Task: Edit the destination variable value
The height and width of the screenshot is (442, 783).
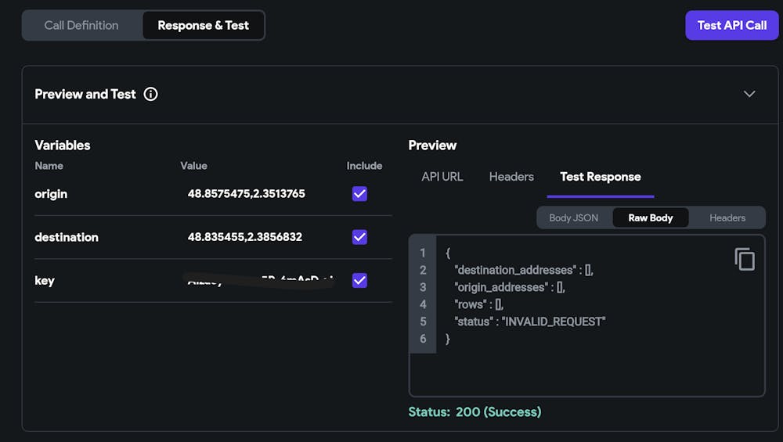Action: click(244, 237)
